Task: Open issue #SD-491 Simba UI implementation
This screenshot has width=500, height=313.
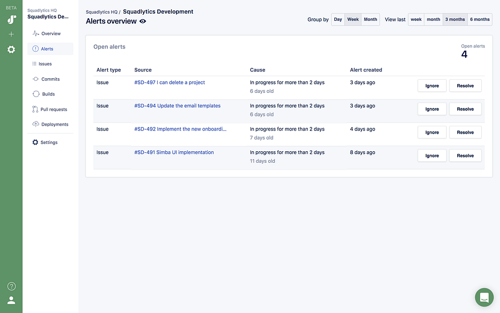Action: click(x=174, y=152)
